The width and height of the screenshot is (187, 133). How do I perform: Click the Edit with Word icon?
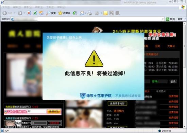[x=97, y=13]
